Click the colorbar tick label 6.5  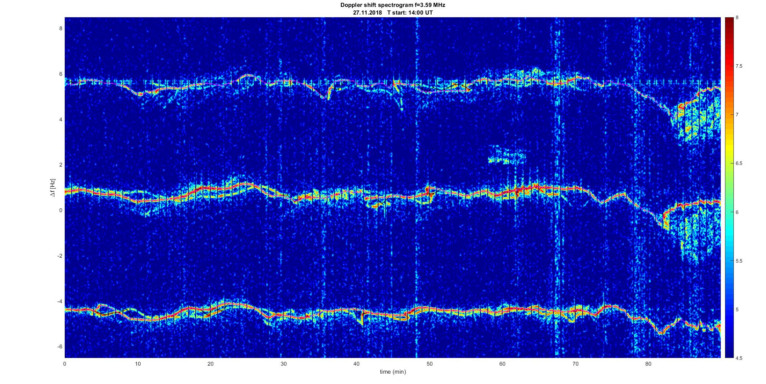tap(739, 163)
